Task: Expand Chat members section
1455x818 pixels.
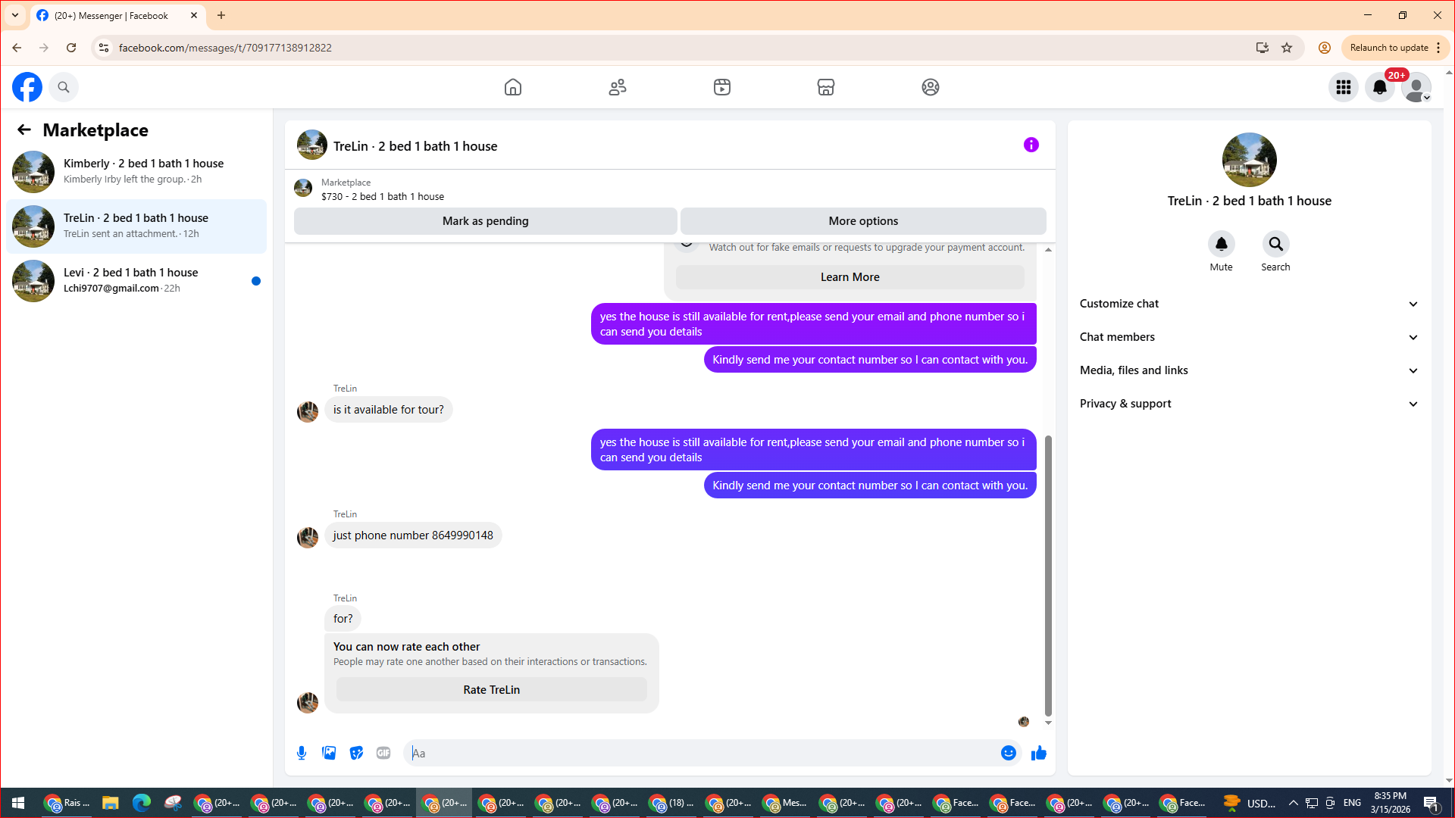Action: point(1250,337)
